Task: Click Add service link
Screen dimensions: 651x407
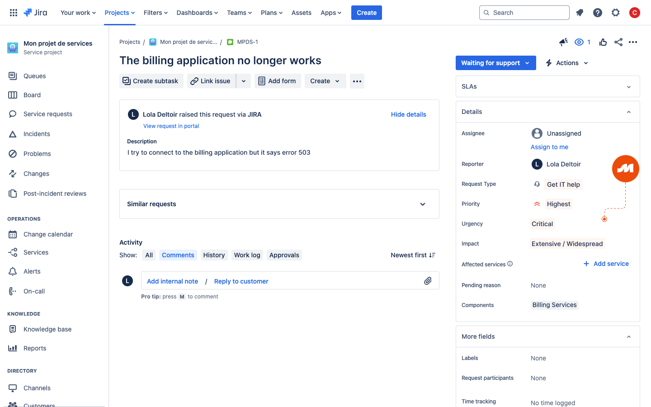Action: click(x=606, y=264)
